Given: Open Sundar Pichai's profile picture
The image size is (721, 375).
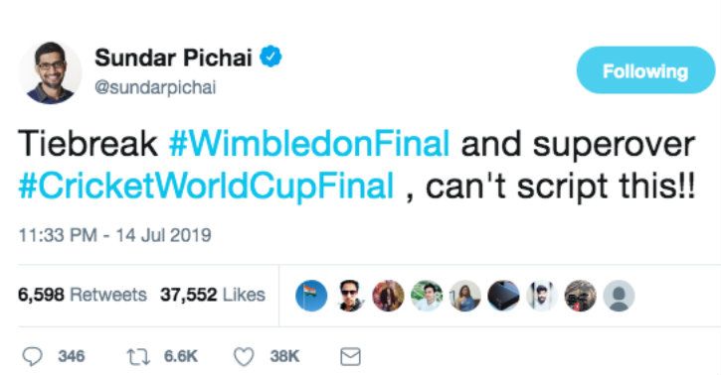Looking at the screenshot, I should pos(50,72).
